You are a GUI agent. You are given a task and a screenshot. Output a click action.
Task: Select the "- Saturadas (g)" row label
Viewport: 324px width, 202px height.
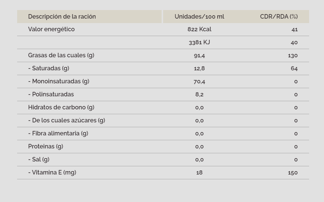pyautogui.click(x=49, y=68)
